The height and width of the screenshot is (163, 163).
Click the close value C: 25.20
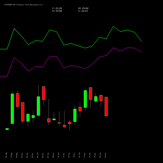(57, 8)
